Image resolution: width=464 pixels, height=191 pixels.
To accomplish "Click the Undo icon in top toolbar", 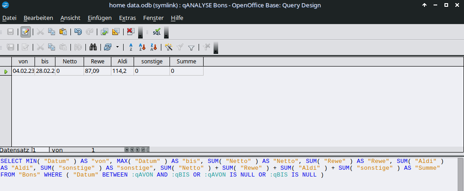I will click(78, 32).
